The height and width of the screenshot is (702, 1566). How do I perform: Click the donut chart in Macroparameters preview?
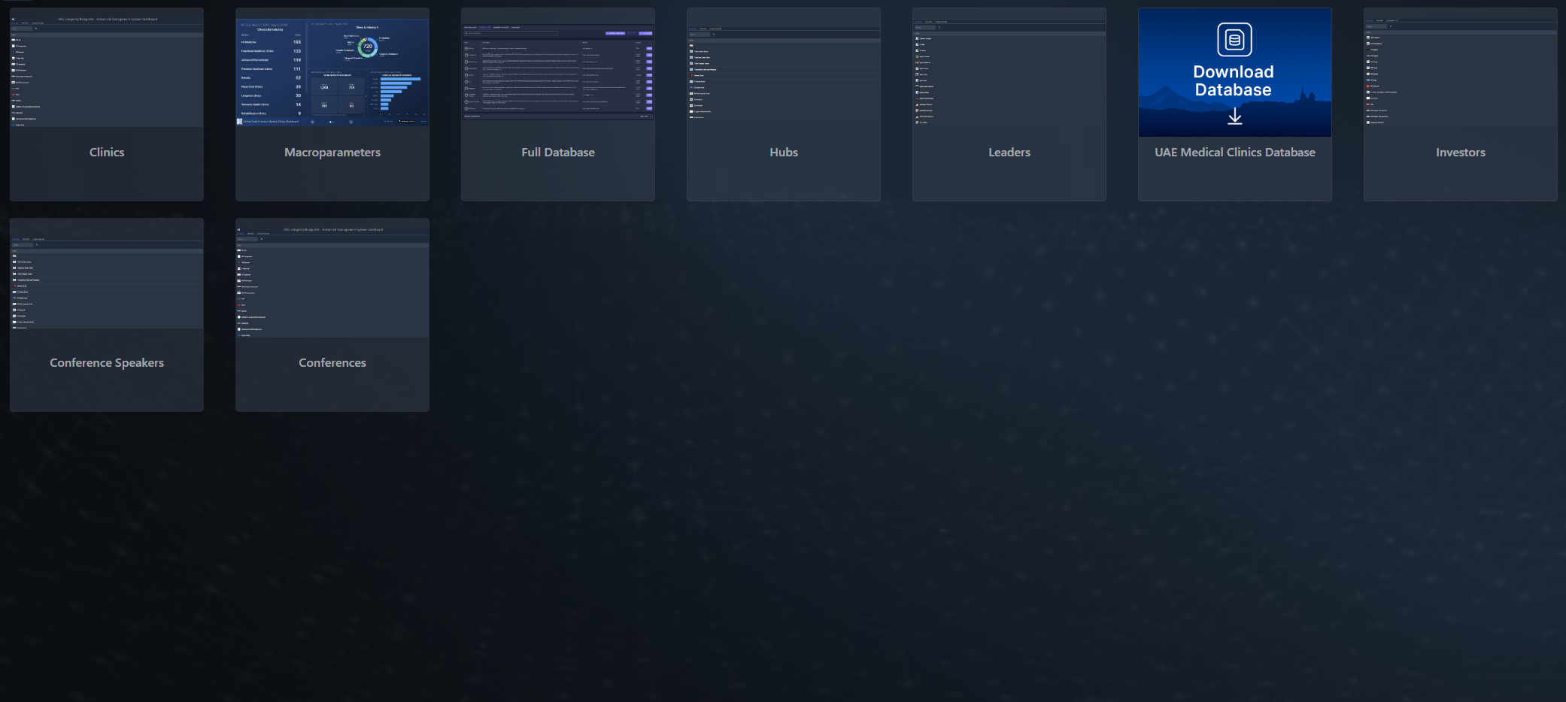tap(367, 47)
